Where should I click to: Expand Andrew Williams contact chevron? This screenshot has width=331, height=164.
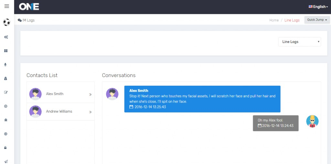point(90,112)
